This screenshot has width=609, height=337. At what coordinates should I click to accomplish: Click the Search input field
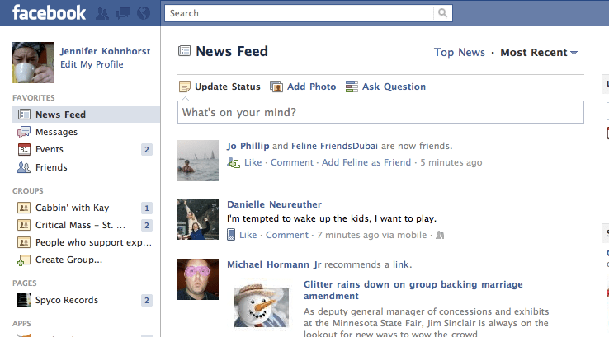tap(299, 13)
